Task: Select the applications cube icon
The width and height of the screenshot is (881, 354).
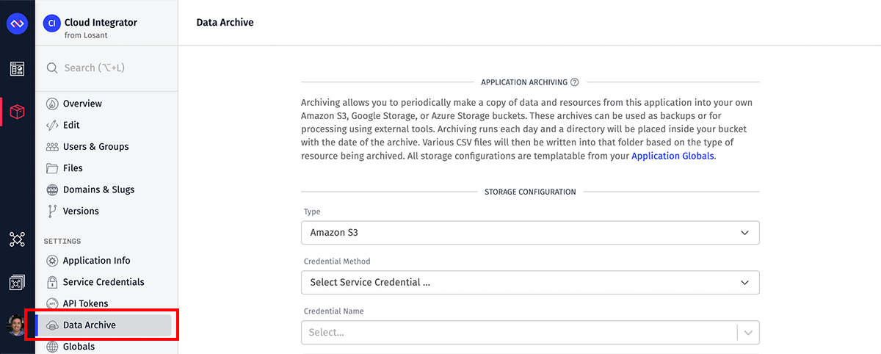Action: (x=17, y=112)
